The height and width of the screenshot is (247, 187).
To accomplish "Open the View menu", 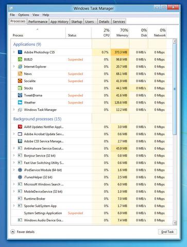I will (36, 15).
